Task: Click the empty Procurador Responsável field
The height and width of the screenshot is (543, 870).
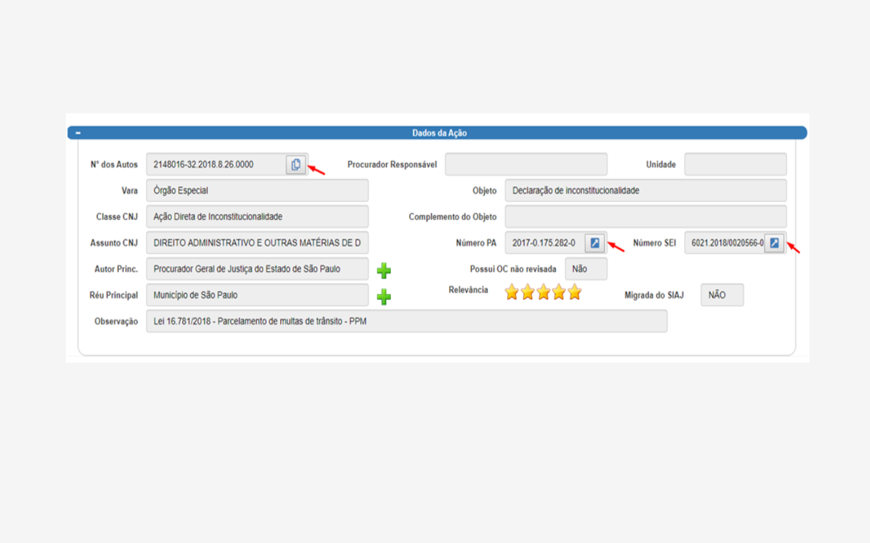Action: (x=526, y=164)
